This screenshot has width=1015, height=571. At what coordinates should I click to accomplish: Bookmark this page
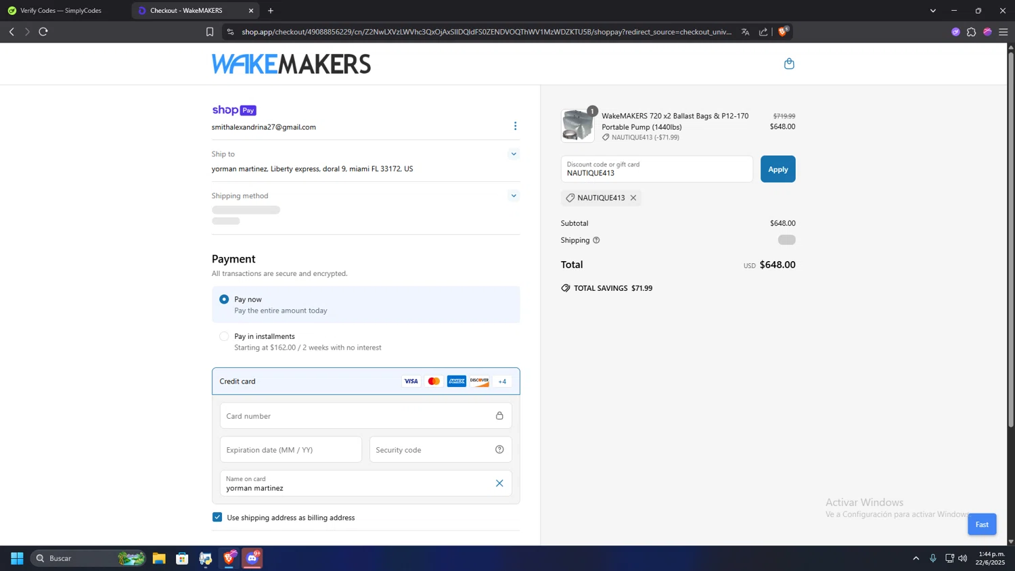point(210,32)
